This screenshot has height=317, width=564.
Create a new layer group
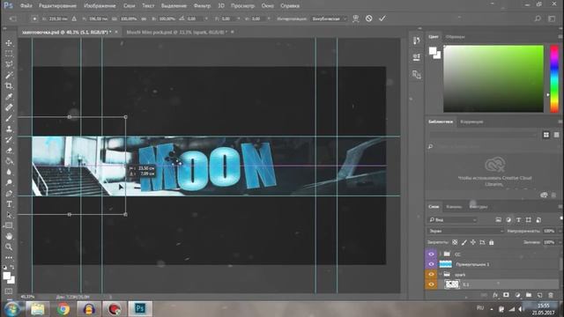coord(529,295)
